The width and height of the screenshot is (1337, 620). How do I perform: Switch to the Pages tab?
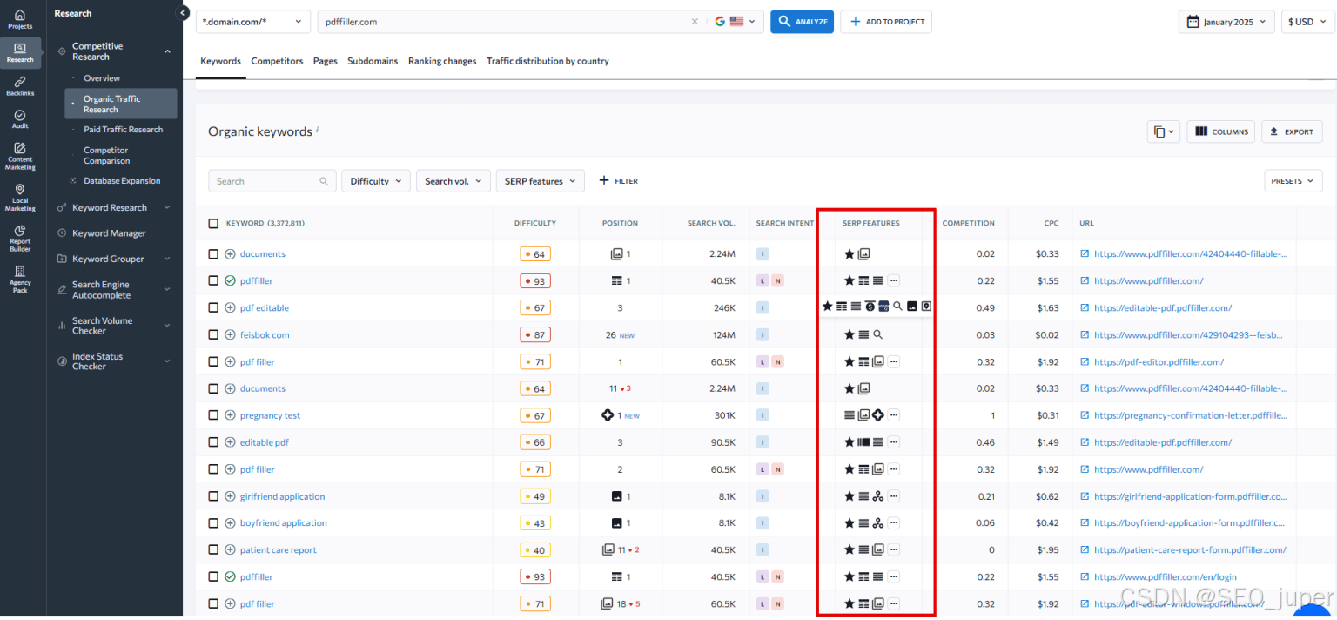(x=326, y=61)
